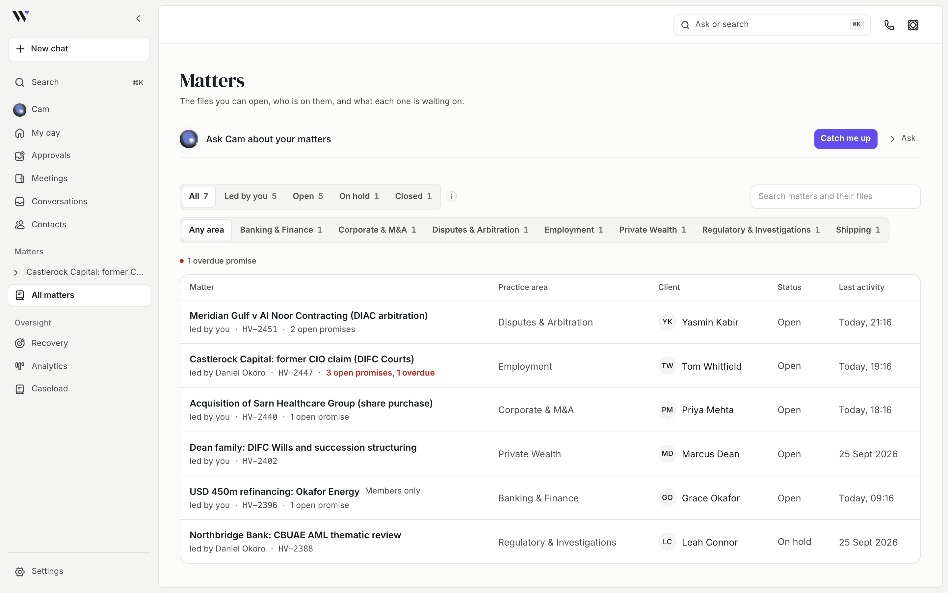Select the Any area filter
This screenshot has height=593, width=948.
coord(206,230)
